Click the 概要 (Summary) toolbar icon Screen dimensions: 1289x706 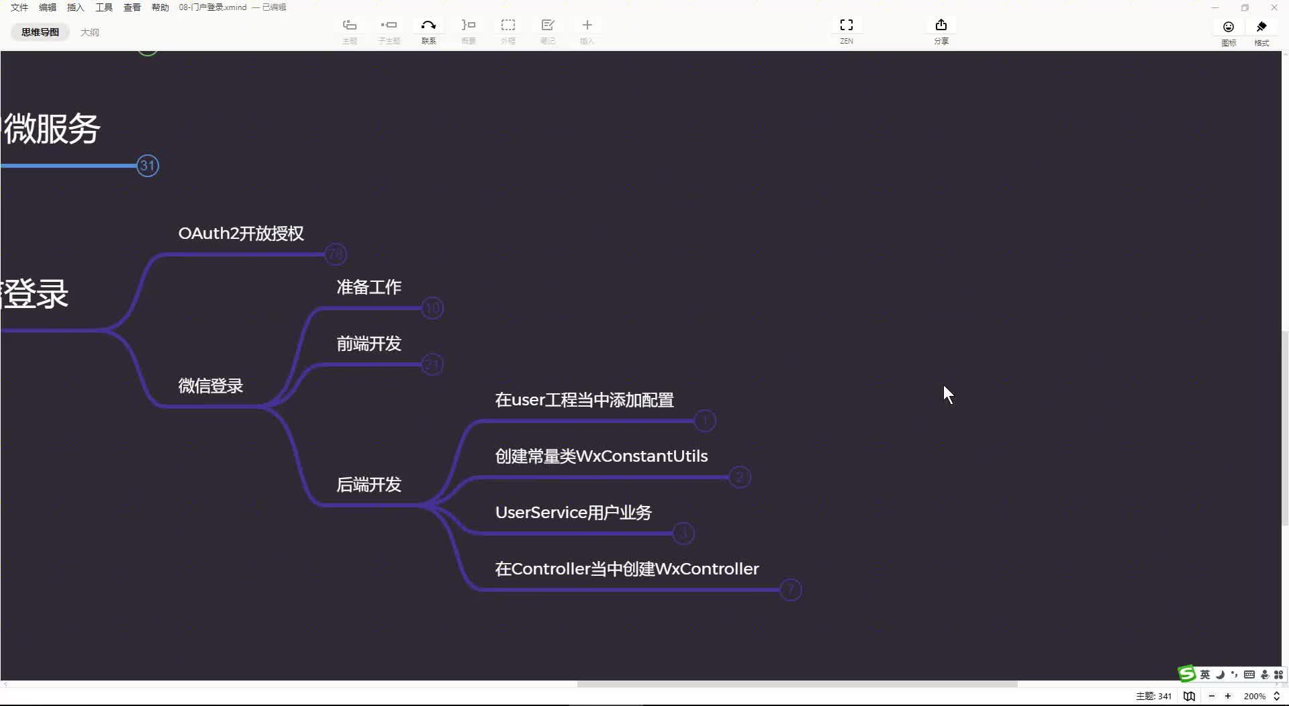469,26
